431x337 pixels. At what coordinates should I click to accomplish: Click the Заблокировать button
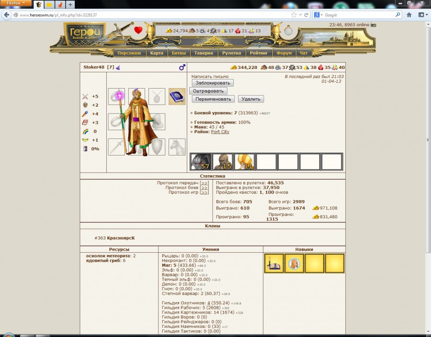coord(213,83)
